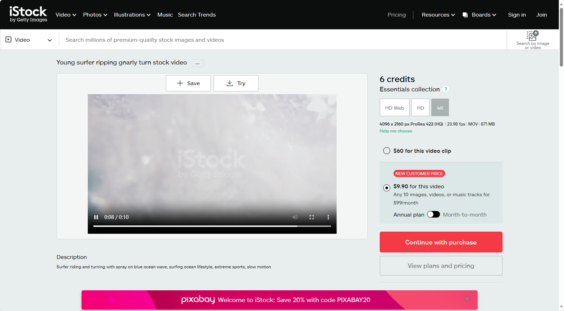Choose the 4K resolution

440,108
